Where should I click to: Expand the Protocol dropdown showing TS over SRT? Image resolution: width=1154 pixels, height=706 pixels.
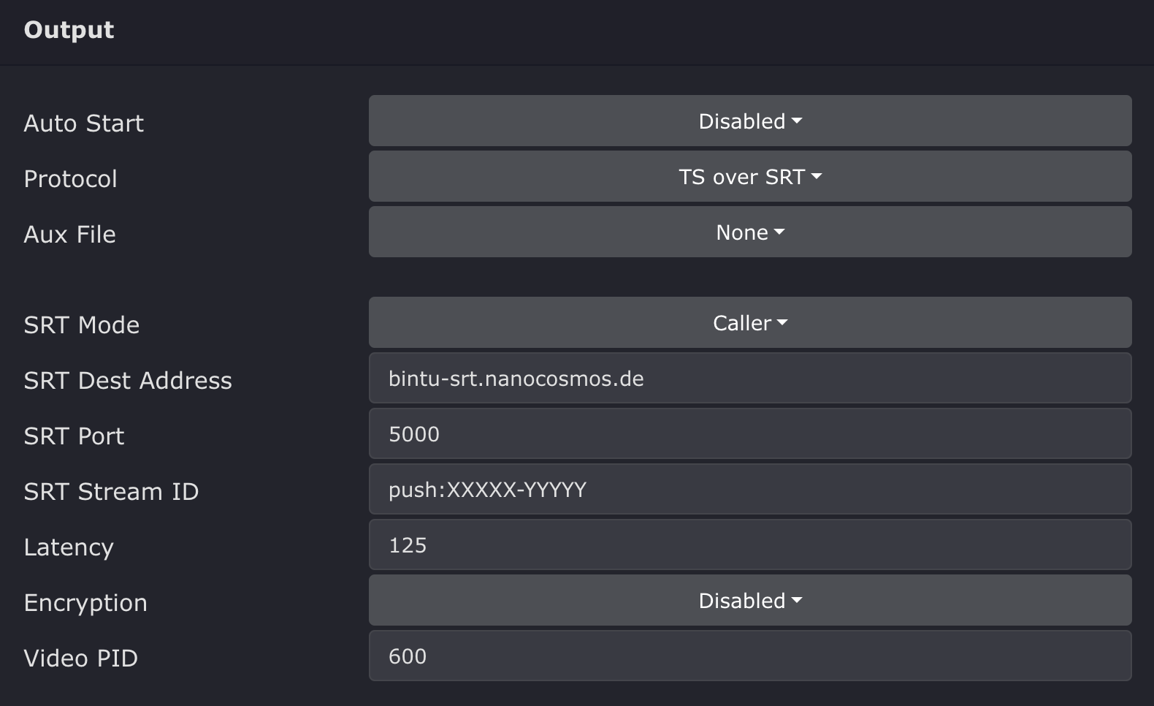(750, 177)
